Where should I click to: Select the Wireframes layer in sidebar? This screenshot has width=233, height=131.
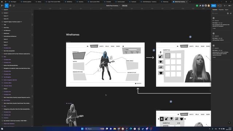pyautogui.click(x=7, y=33)
